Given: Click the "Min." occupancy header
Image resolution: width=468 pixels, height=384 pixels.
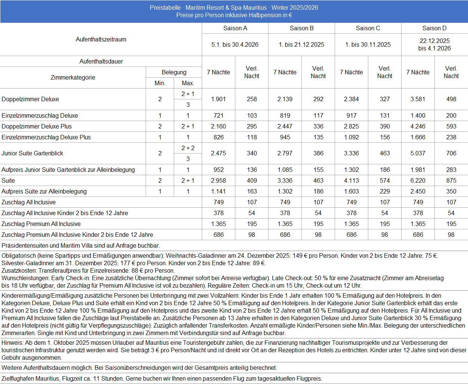Looking at the screenshot, I should pyautogui.click(x=160, y=83).
